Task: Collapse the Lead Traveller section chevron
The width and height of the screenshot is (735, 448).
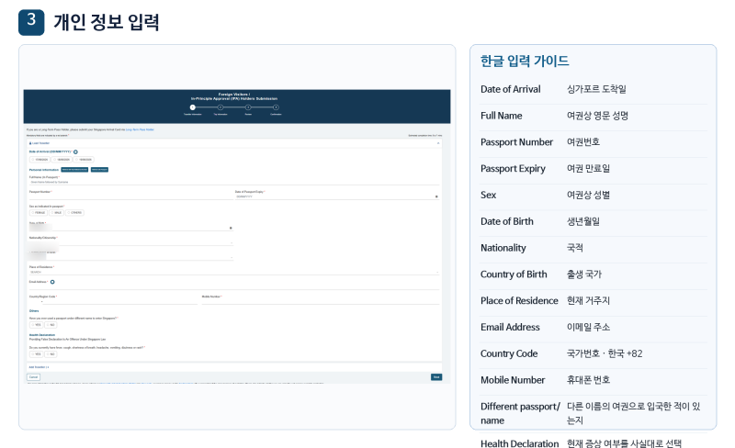Action: [x=438, y=143]
